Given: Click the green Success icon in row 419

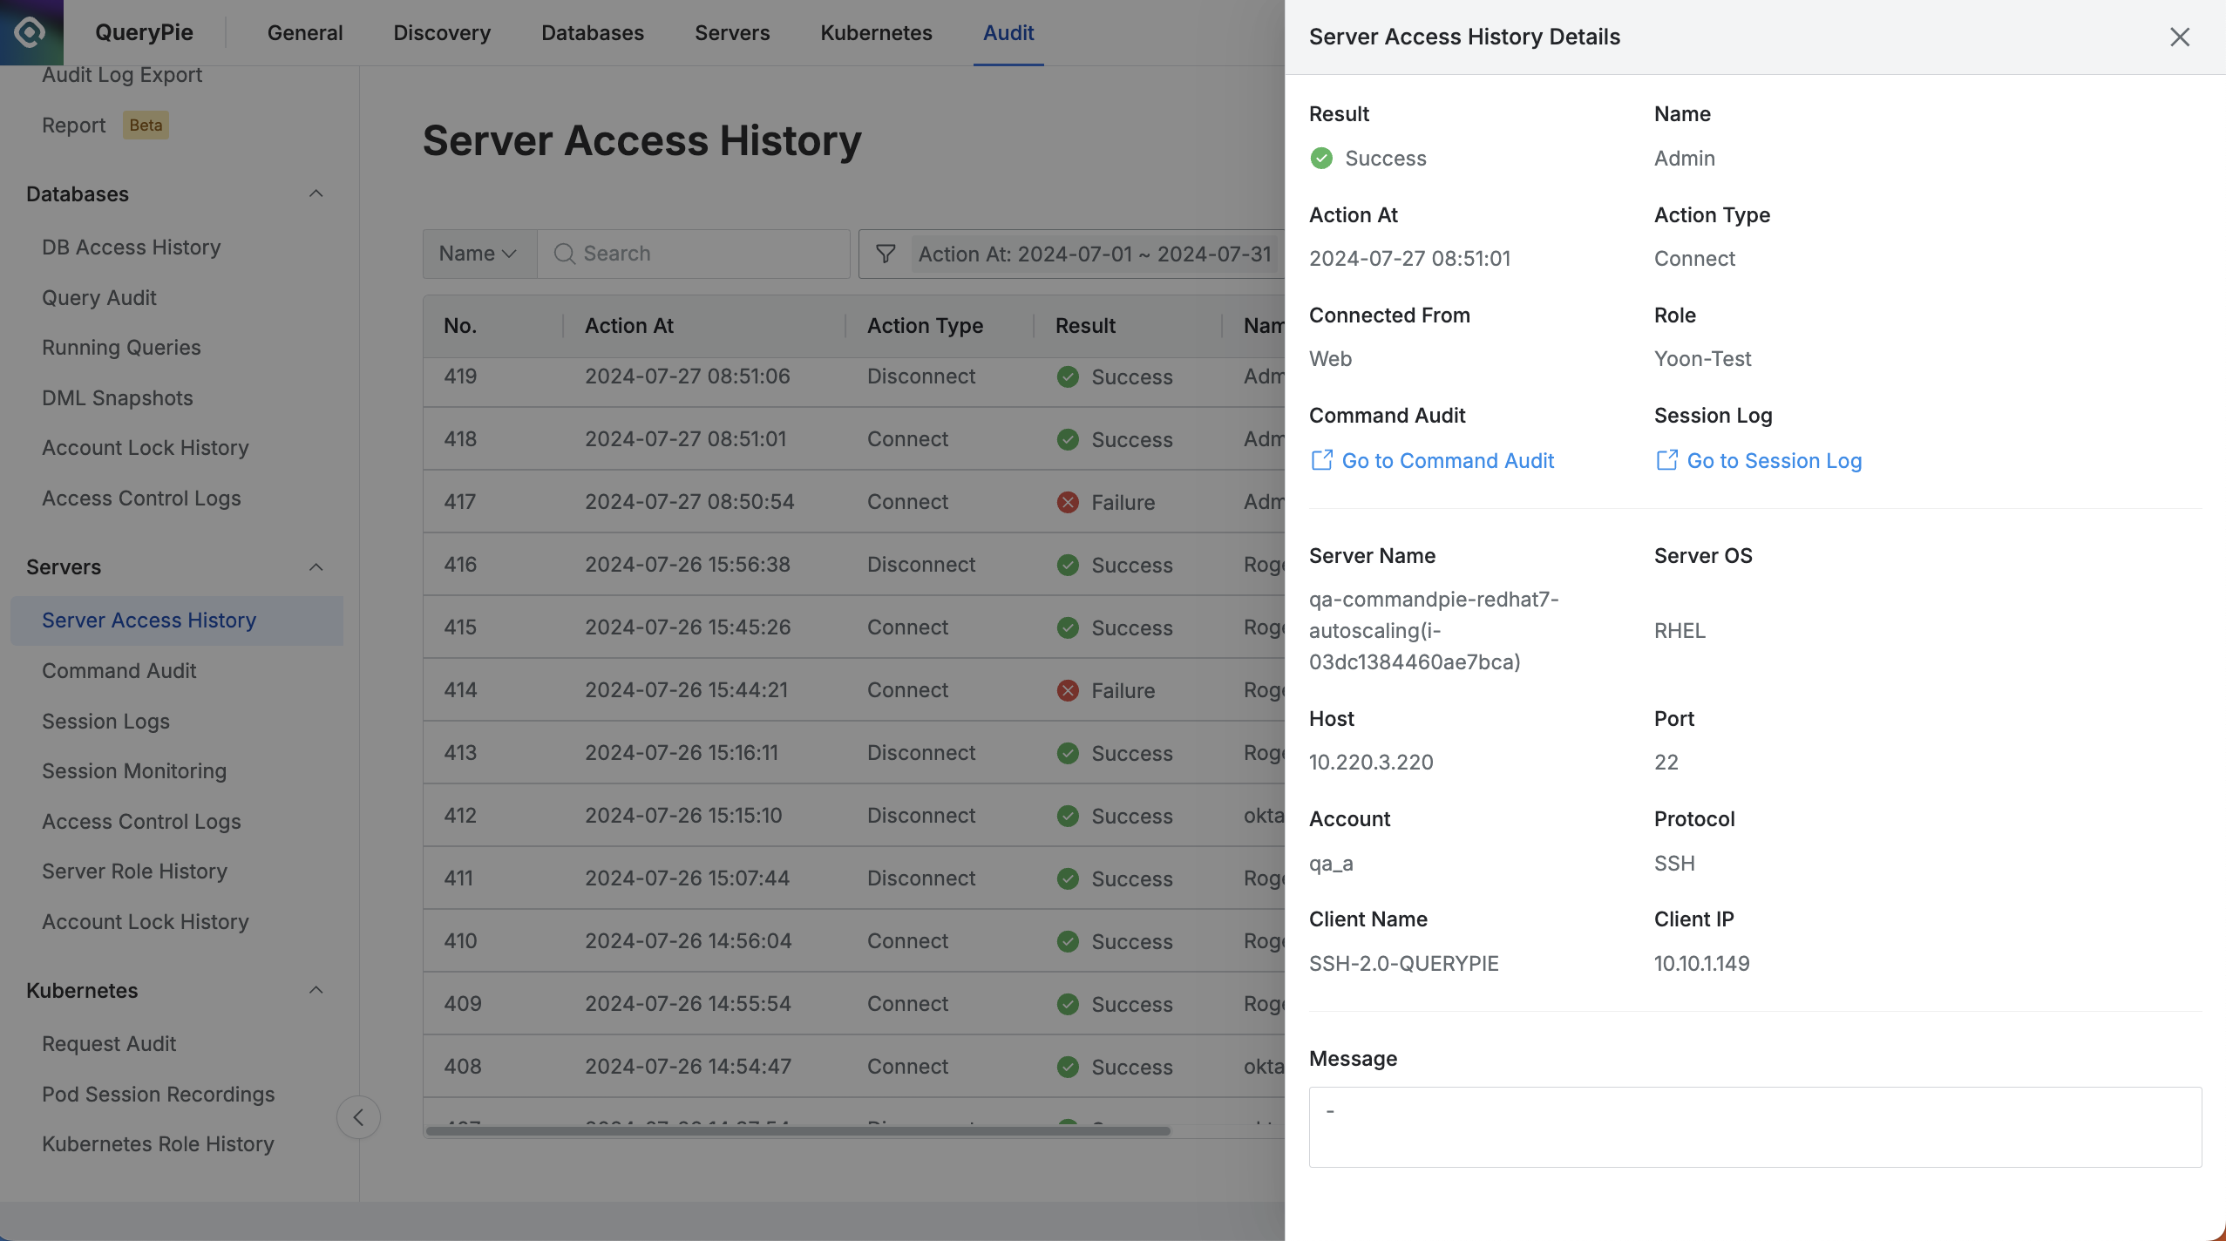Looking at the screenshot, I should (x=1068, y=376).
